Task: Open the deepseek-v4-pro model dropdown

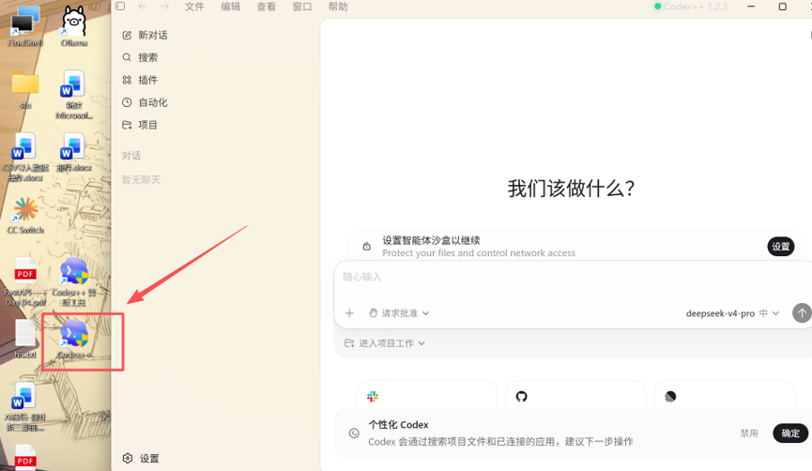Action: [x=732, y=313]
